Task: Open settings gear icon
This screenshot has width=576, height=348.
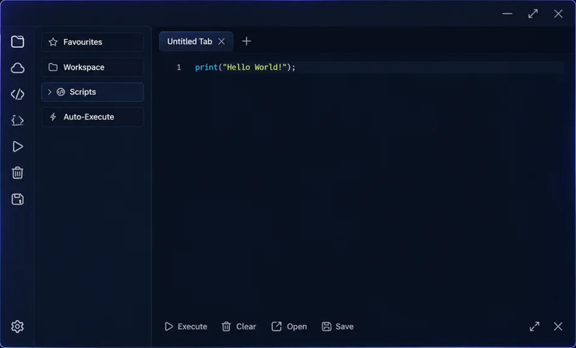Action: [x=17, y=326]
